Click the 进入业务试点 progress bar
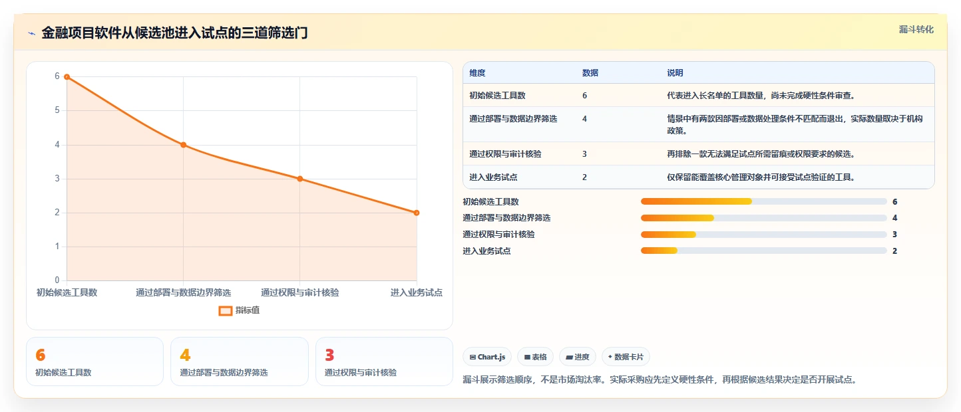The image size is (961, 412). point(764,251)
